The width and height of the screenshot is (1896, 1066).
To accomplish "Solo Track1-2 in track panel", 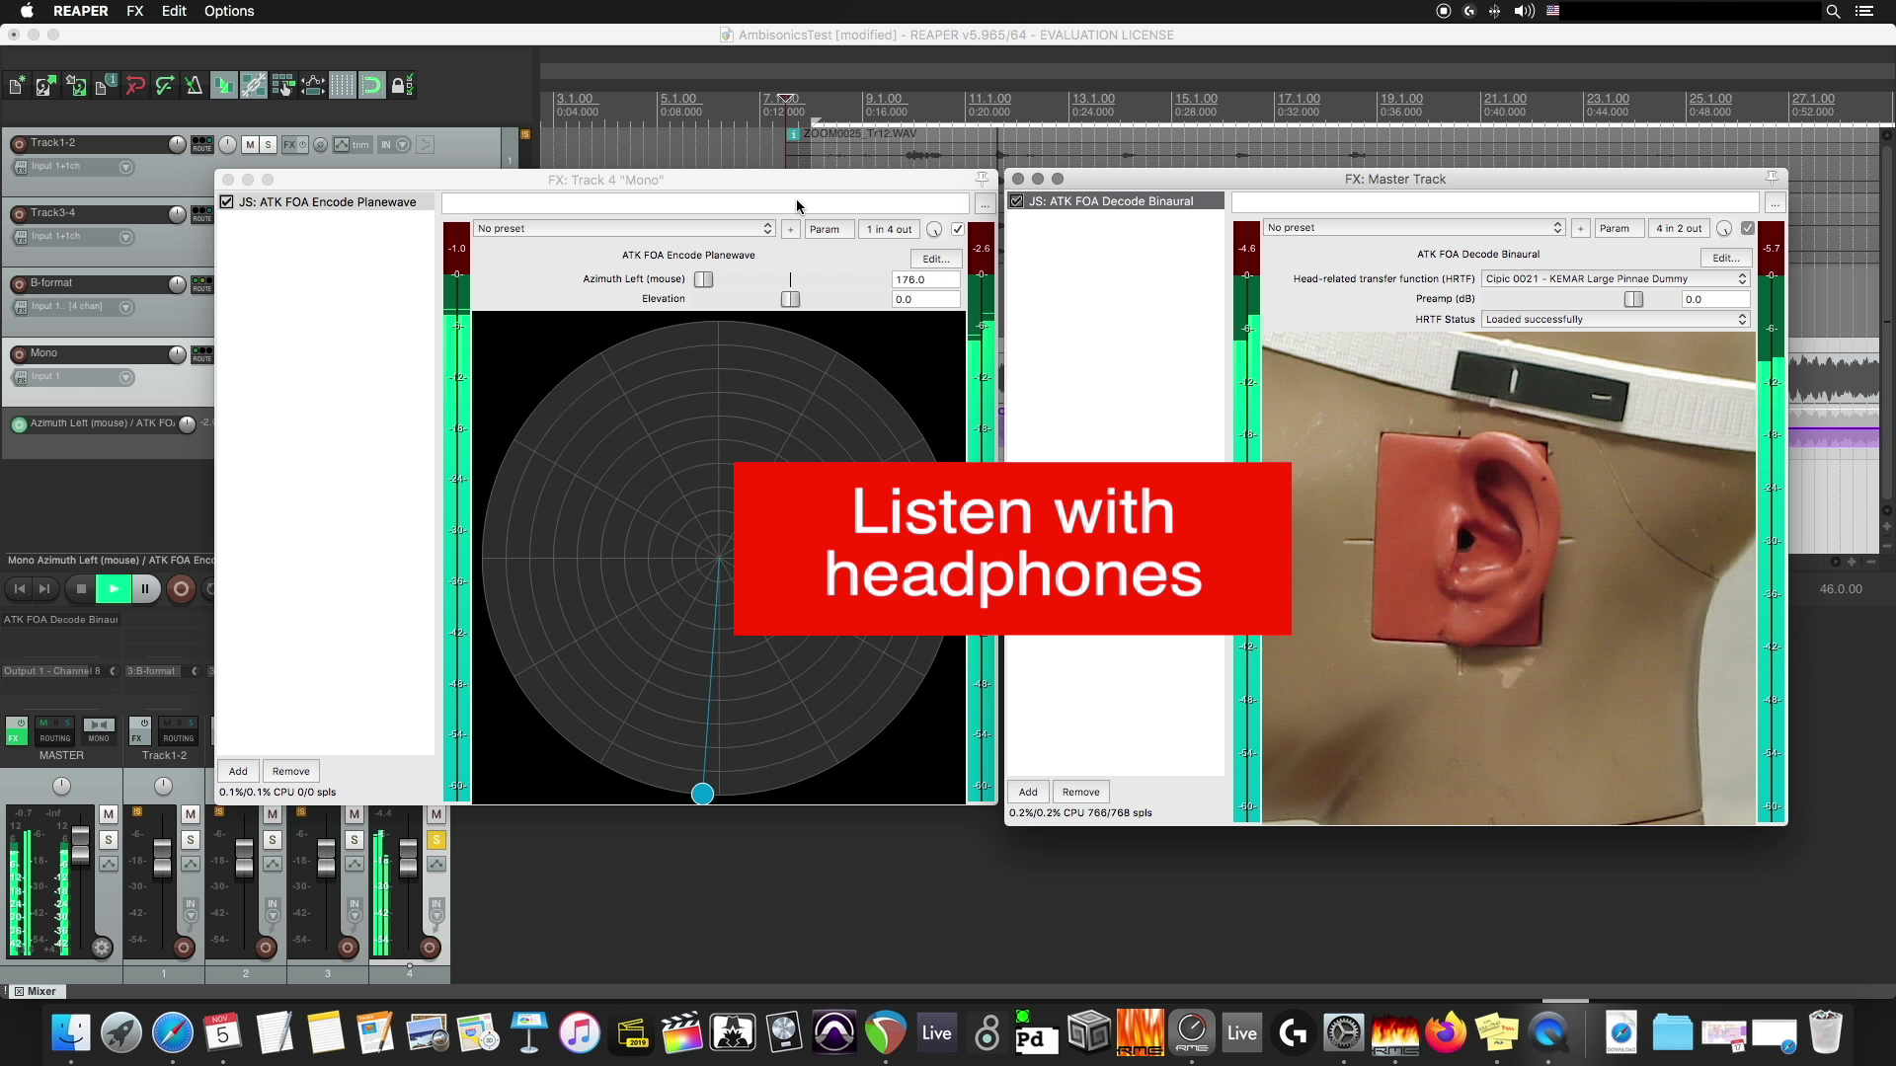I will click(x=268, y=145).
